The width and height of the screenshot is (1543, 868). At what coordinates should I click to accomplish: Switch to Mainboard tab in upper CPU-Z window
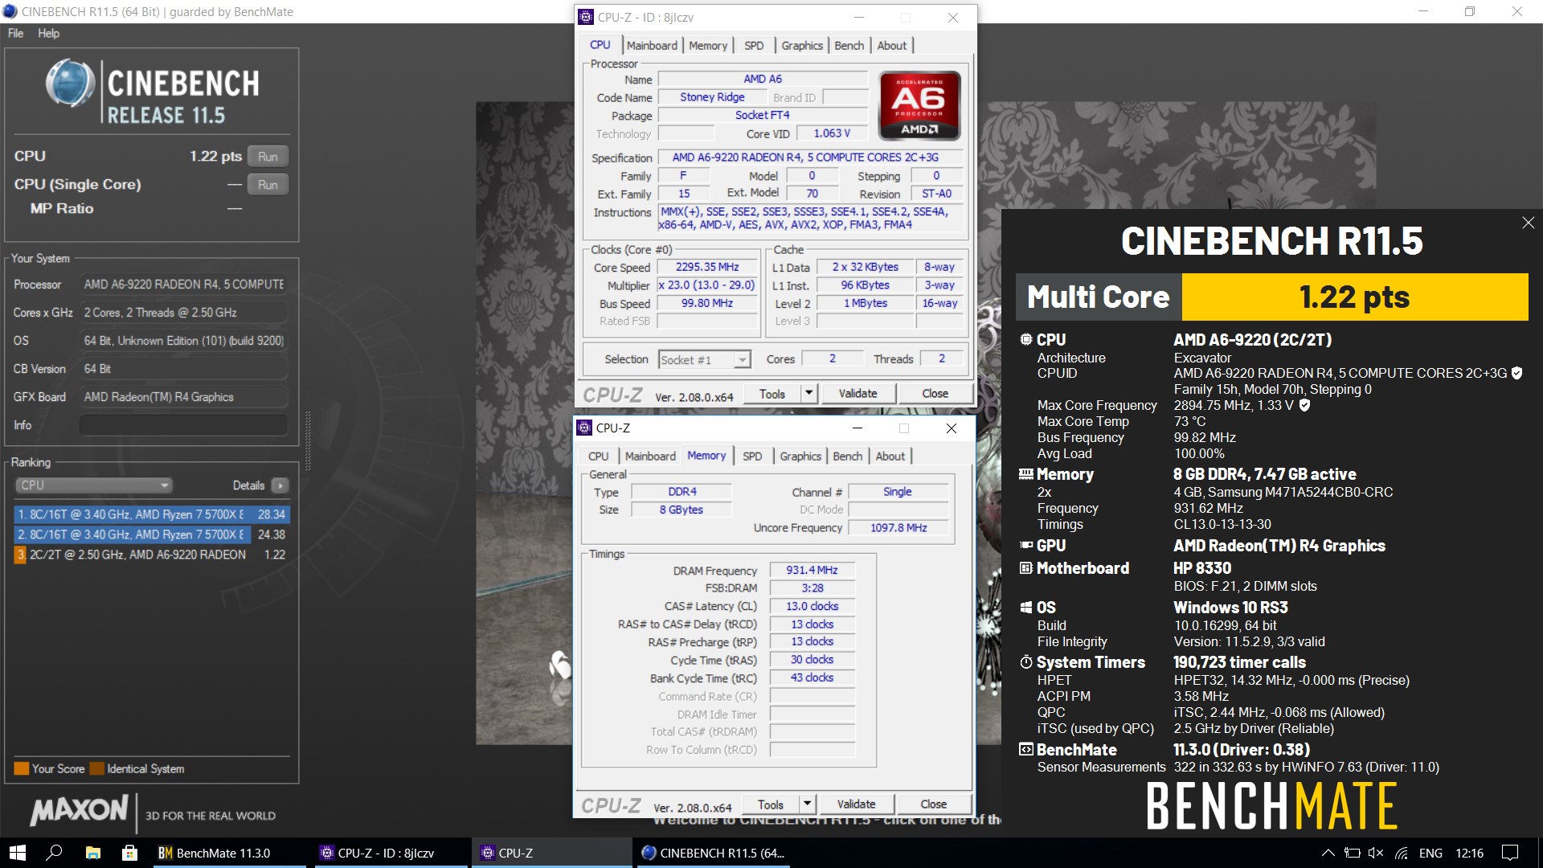[652, 46]
